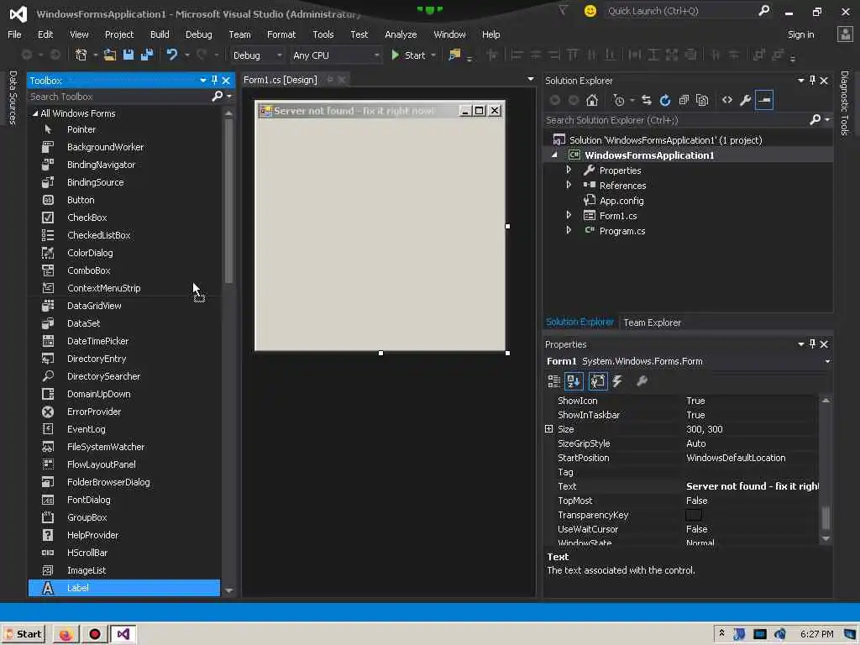Viewport: 860px width, 645px height.
Task: Toggle Preview Selected Items in Solution Explorer
Action: [764, 101]
